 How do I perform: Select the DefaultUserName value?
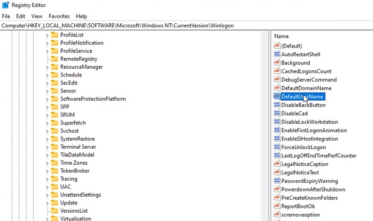pyautogui.click(x=302, y=97)
